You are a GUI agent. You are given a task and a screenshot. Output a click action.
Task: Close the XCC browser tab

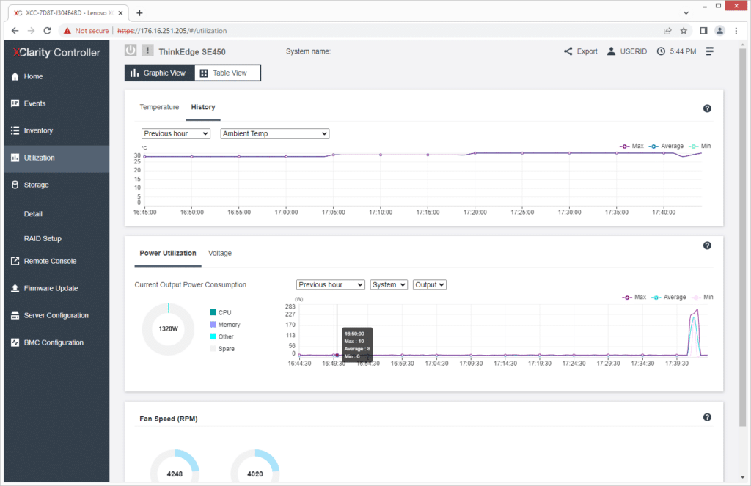coord(121,13)
